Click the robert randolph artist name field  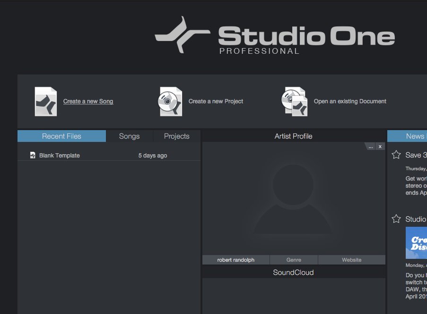[235, 260]
